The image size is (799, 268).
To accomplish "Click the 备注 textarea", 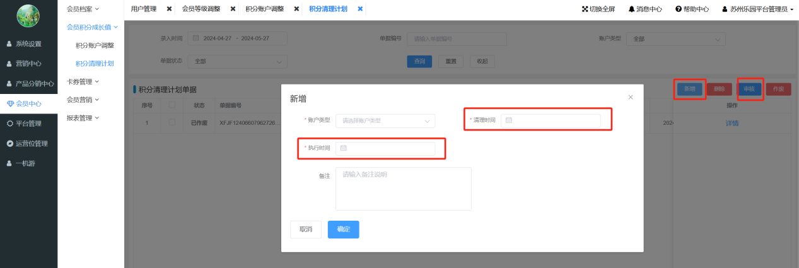I will [x=404, y=189].
